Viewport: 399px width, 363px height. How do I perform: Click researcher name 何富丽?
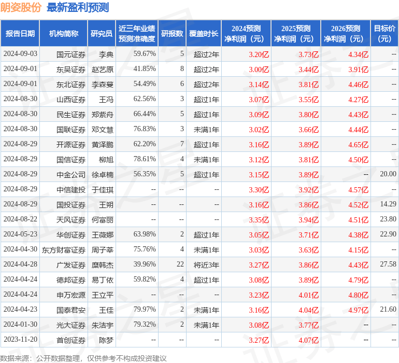103,220
